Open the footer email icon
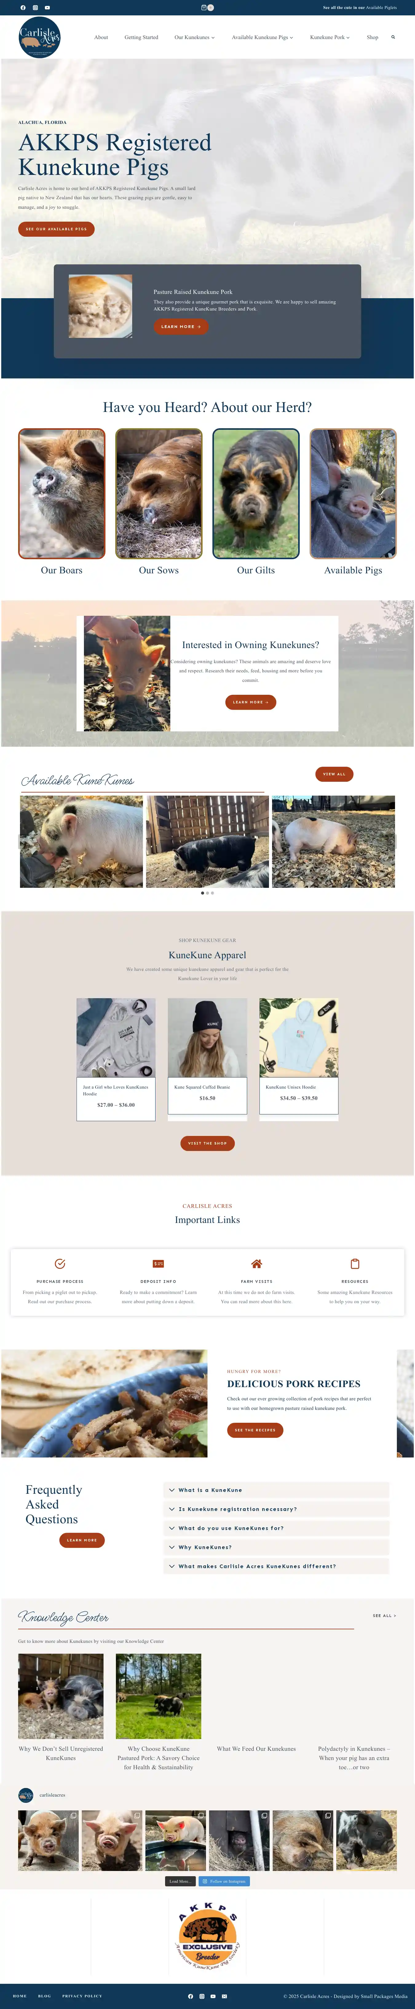The height and width of the screenshot is (2009, 415). (x=225, y=1996)
